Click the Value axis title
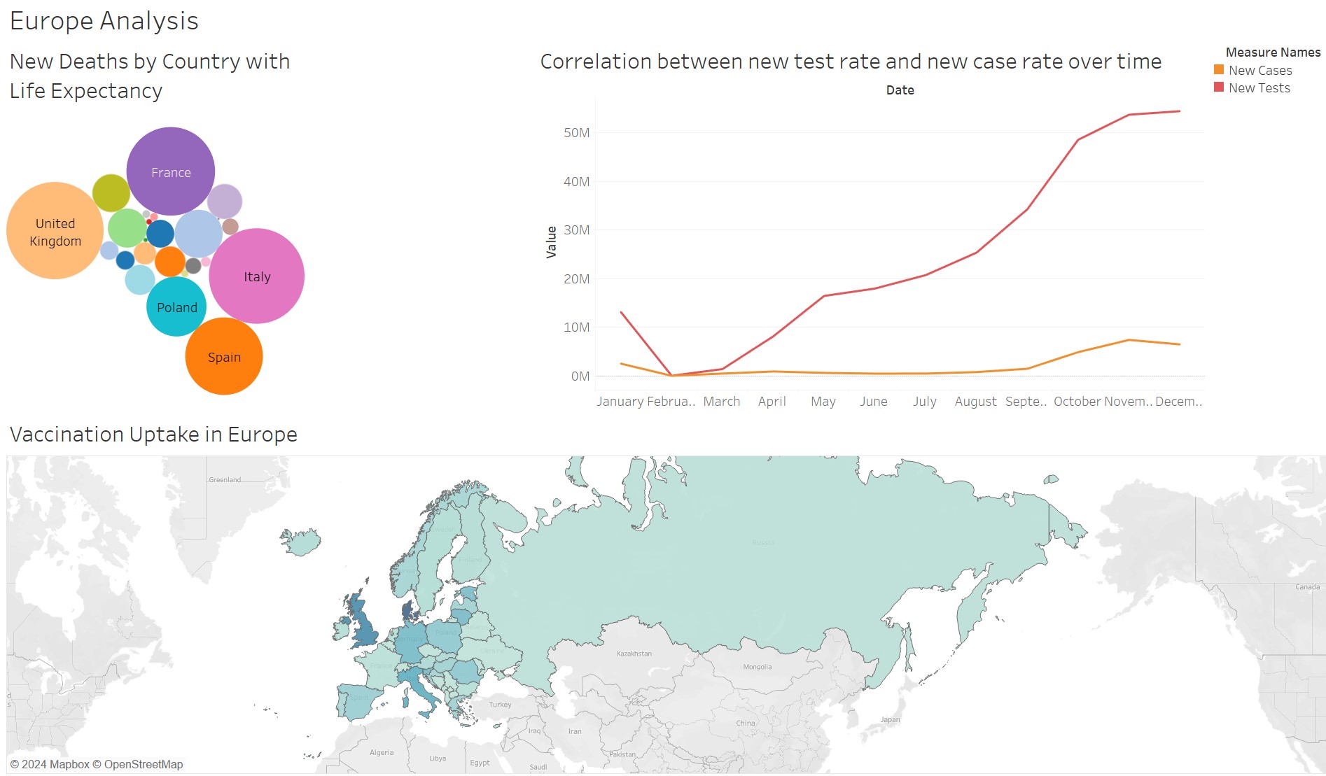Screen dimensions: 1326x776 pyautogui.click(x=551, y=242)
